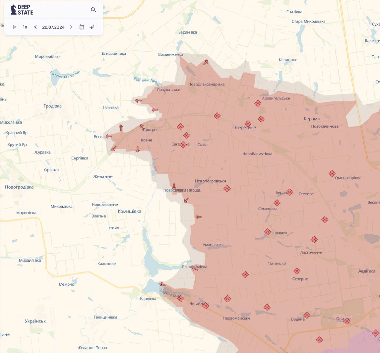Click the Уманське village label

coord(212,245)
